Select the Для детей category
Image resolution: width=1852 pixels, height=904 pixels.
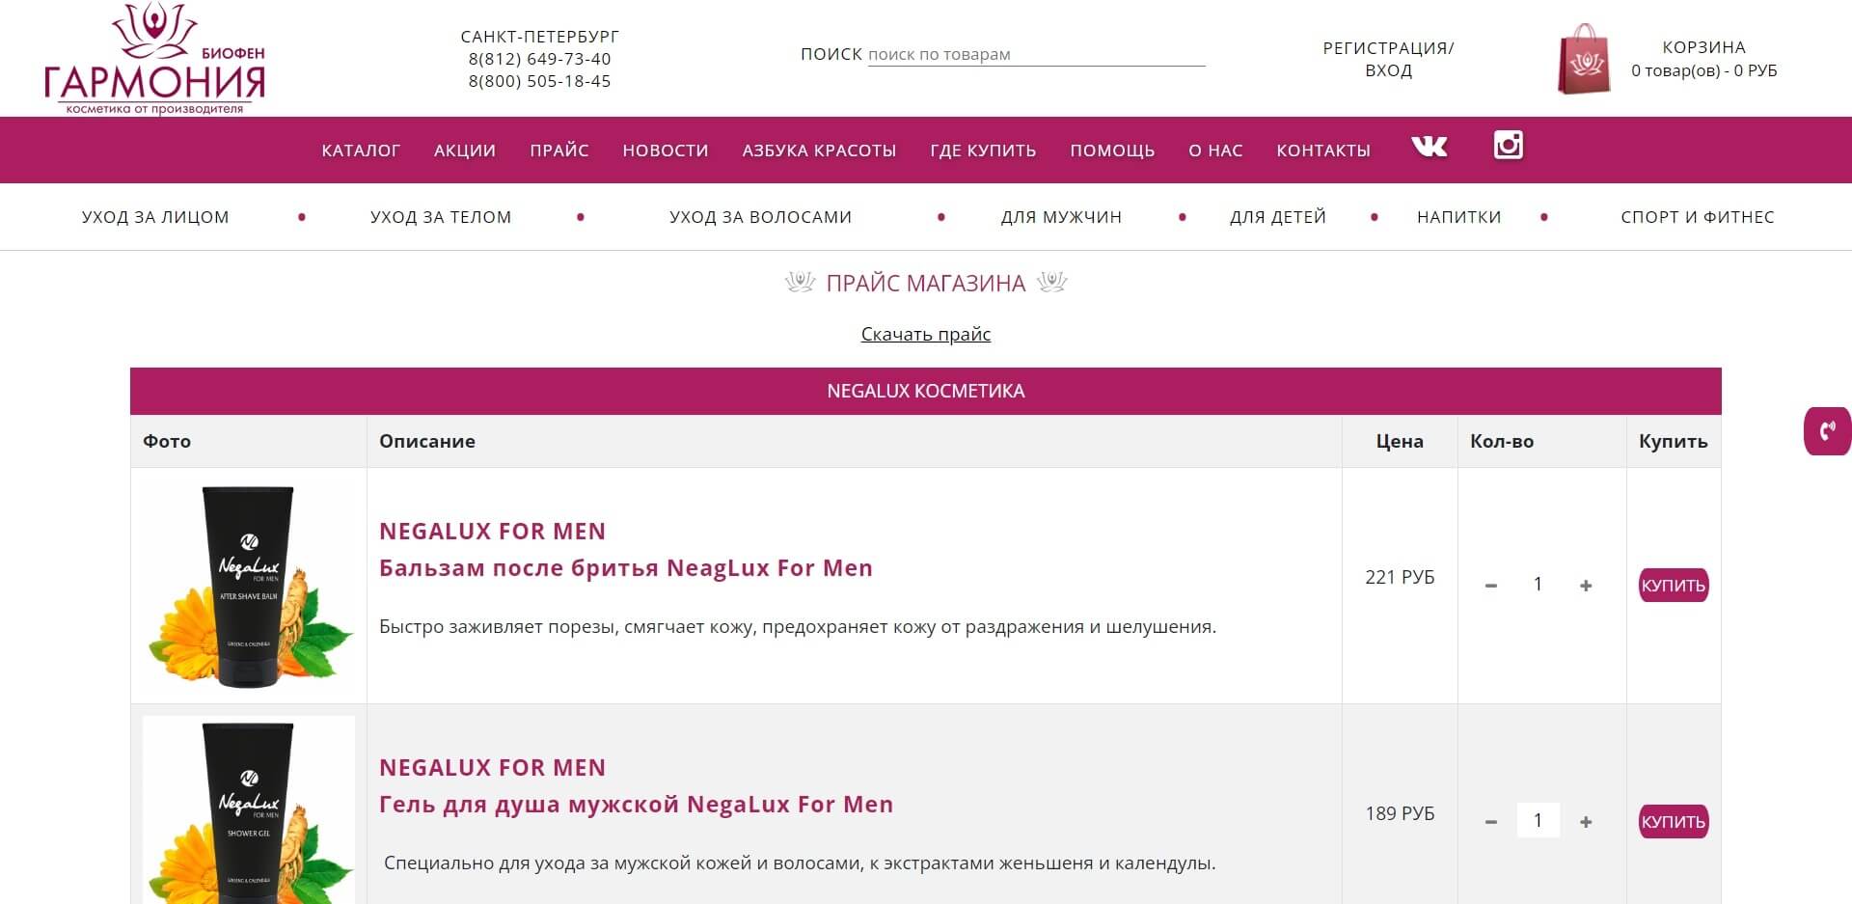tap(1278, 217)
